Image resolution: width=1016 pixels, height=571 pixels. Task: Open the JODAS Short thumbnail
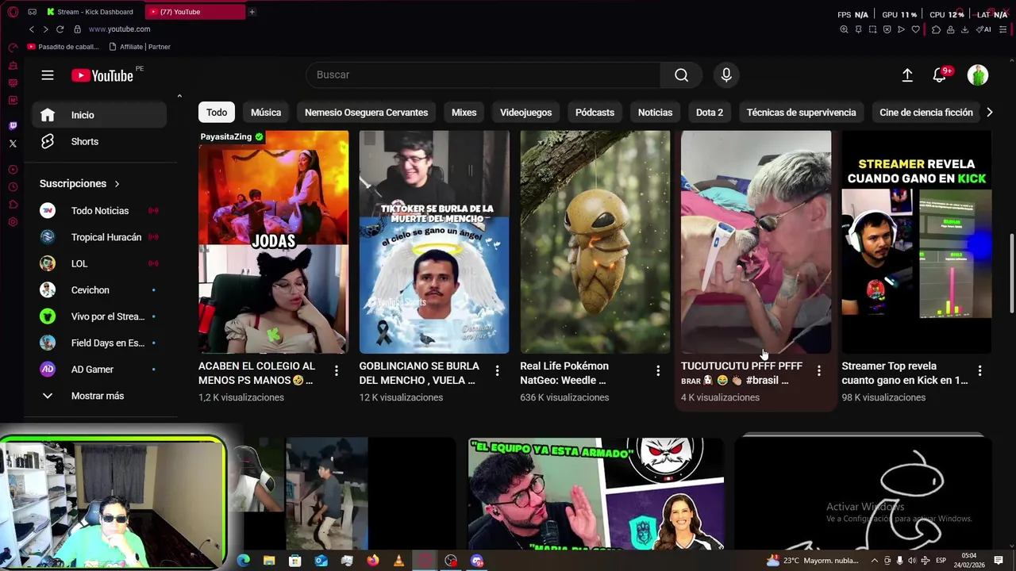pos(273,242)
